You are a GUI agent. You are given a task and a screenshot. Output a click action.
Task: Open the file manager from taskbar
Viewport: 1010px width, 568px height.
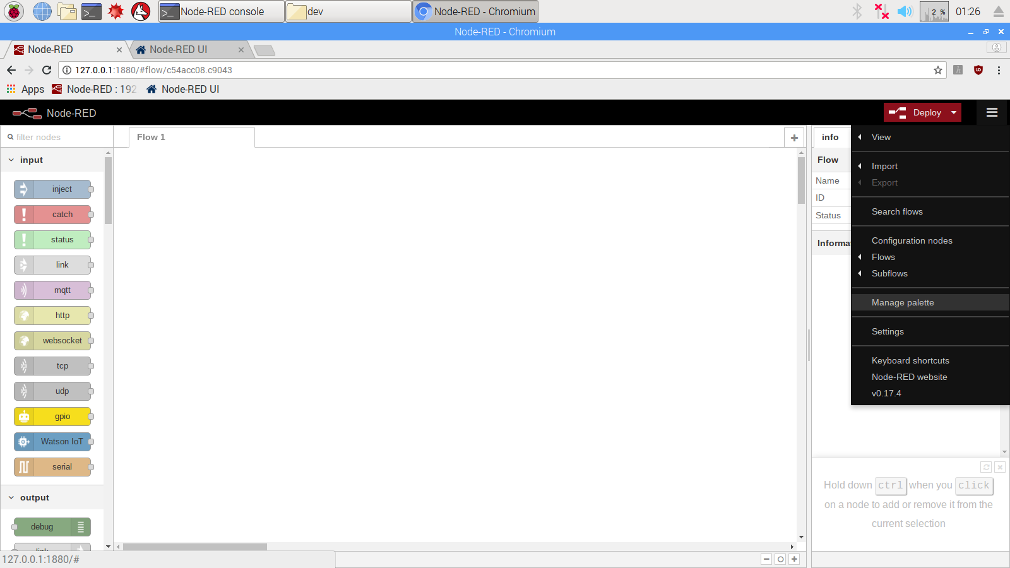pos(67,11)
